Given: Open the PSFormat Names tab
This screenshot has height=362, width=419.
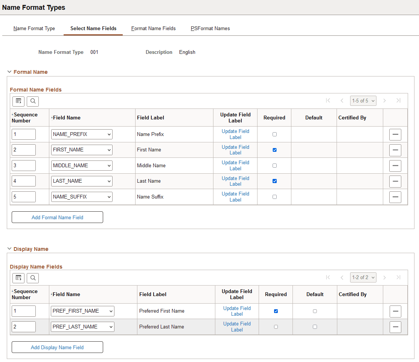Looking at the screenshot, I should coord(210,28).
